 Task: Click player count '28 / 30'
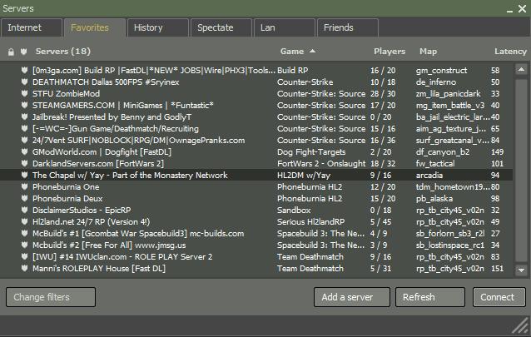click(x=383, y=93)
